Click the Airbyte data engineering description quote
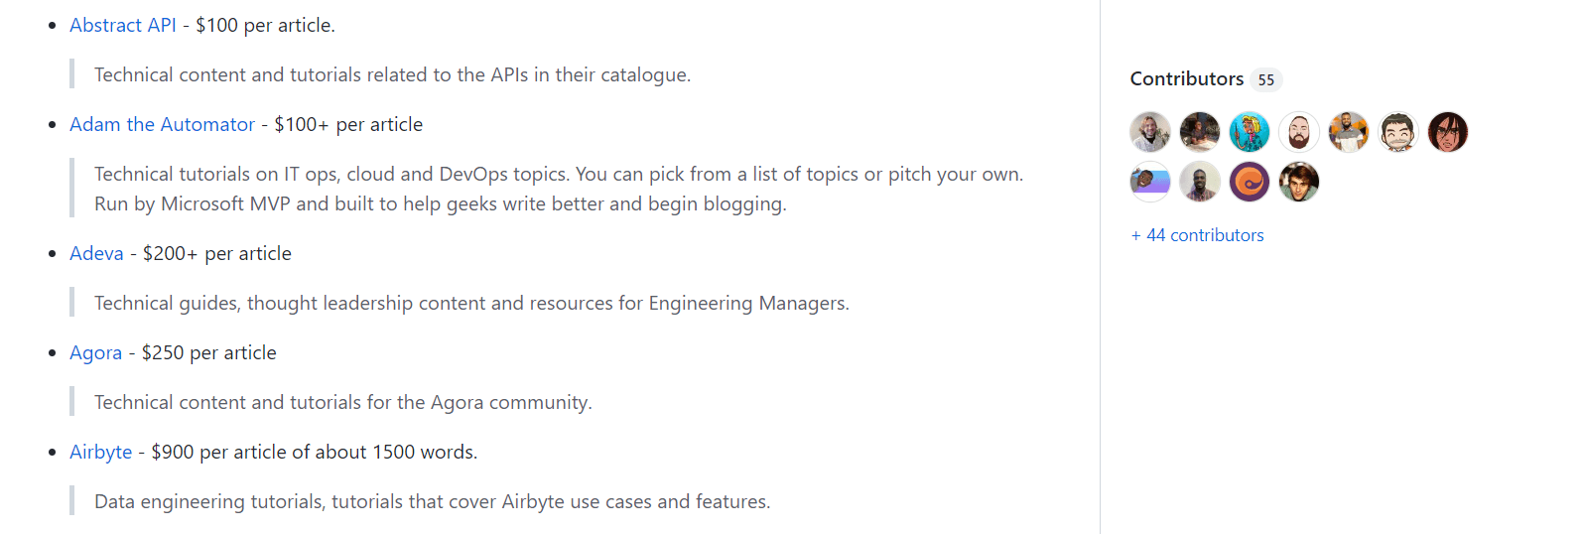The height and width of the screenshot is (534, 1585). (x=432, y=501)
